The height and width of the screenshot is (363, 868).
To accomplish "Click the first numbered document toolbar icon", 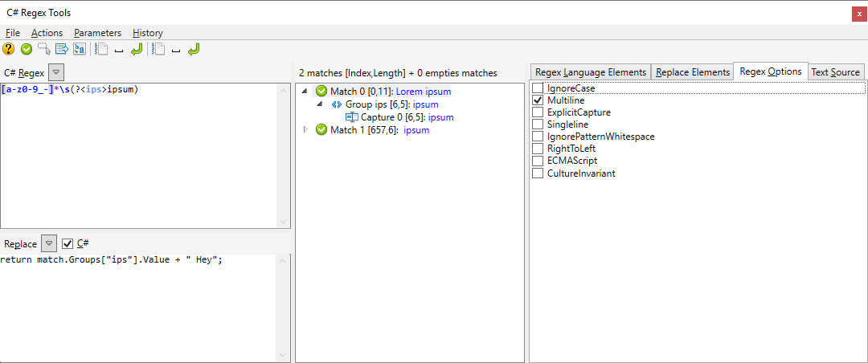I will [x=101, y=50].
